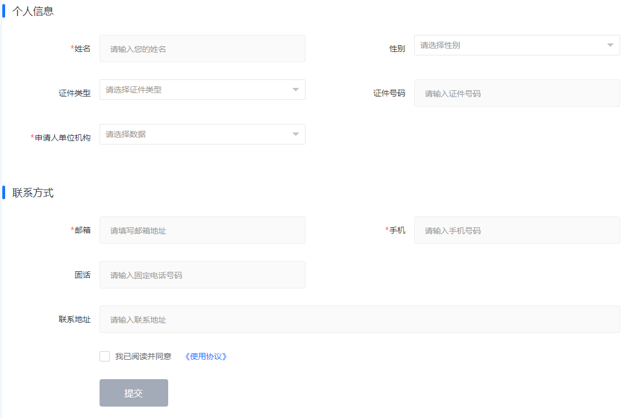Focus the 联系地址 contact address field
The image size is (635, 418).
[359, 319]
